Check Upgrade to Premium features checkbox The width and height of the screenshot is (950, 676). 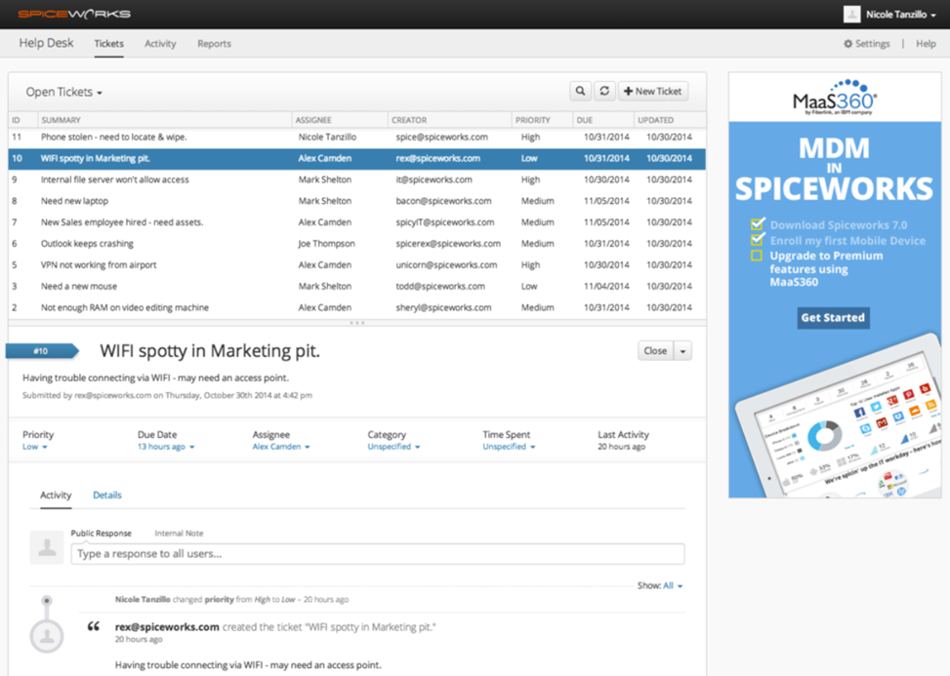point(756,256)
